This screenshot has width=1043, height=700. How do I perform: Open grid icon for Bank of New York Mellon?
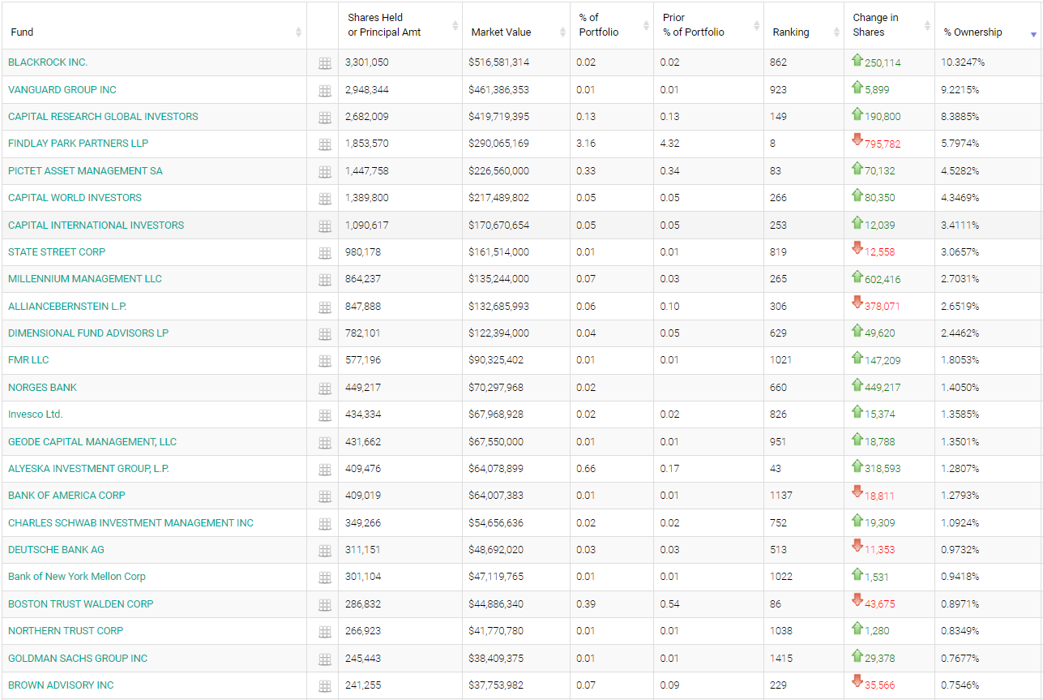325,578
